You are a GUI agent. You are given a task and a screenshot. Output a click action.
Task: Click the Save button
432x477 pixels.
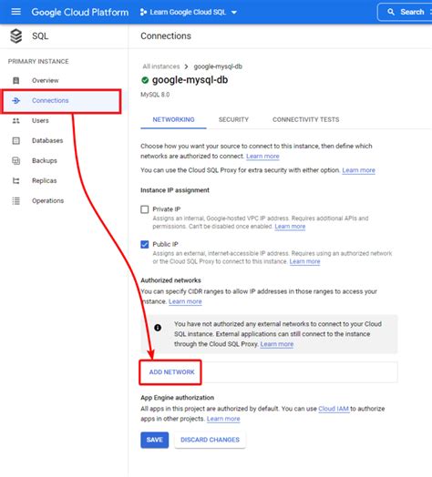coord(154,440)
